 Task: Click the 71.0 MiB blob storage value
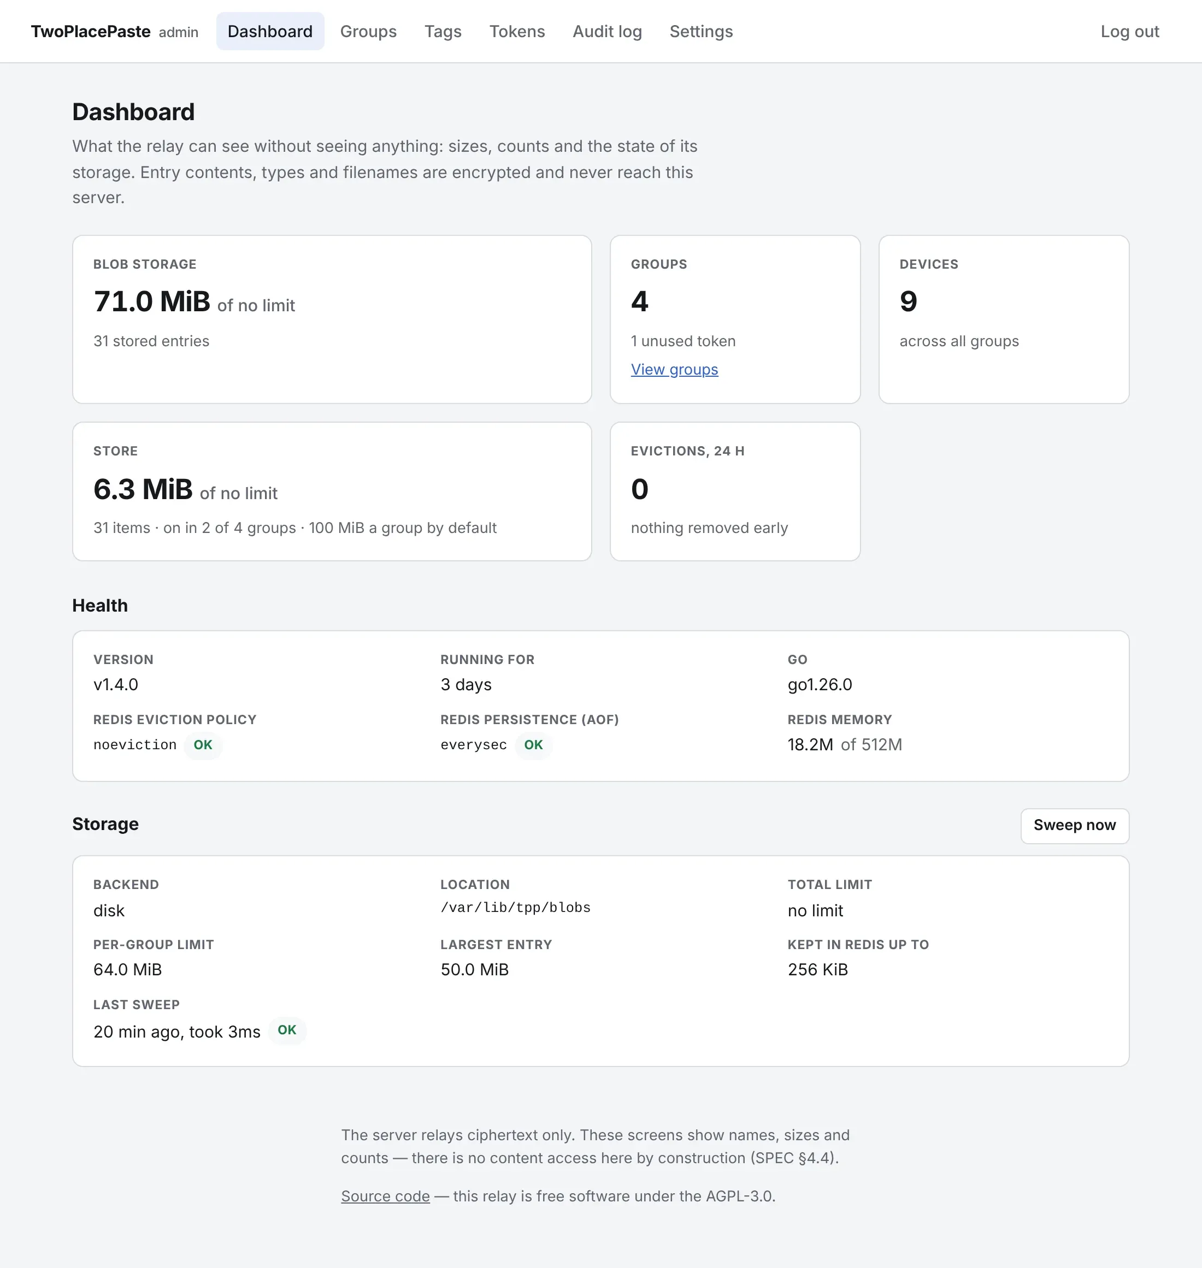(152, 301)
